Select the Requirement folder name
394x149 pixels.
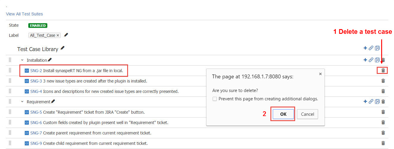click(39, 102)
